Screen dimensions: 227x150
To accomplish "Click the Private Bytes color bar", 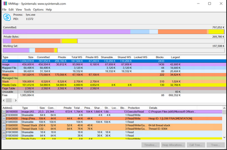I will click(113, 41).
